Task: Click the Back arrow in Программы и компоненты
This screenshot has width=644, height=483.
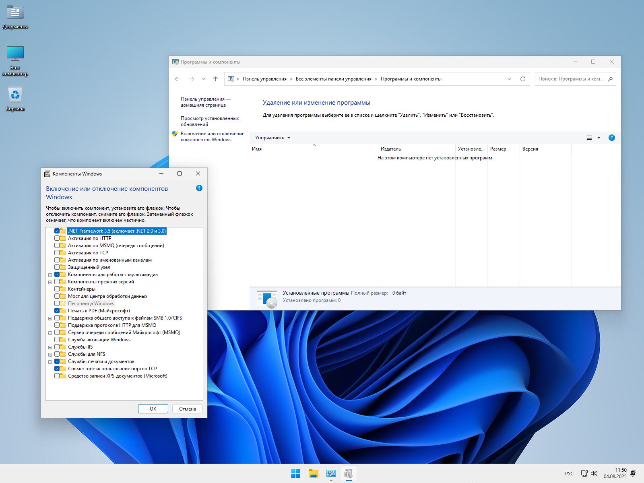Action: point(178,79)
